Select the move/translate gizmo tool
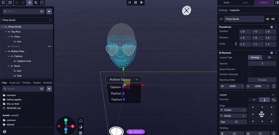279x135 pixels. [x=30, y=3]
